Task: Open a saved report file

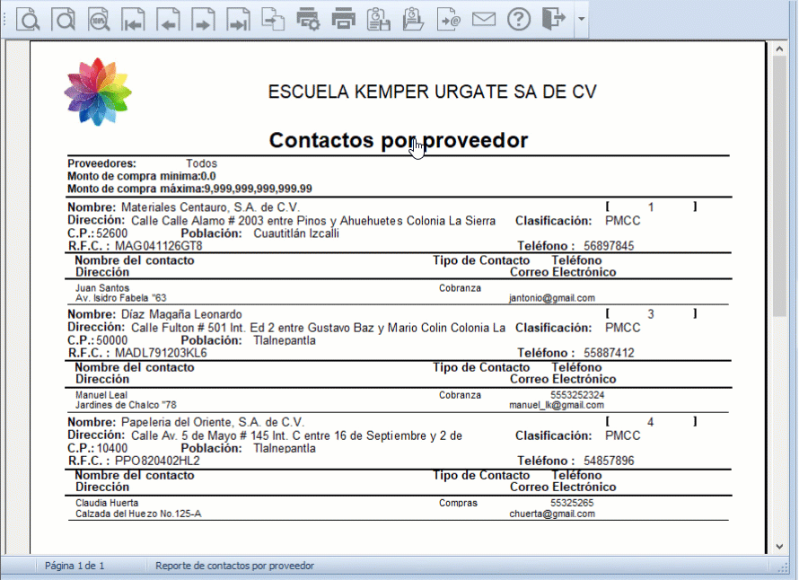Action: click(x=413, y=19)
